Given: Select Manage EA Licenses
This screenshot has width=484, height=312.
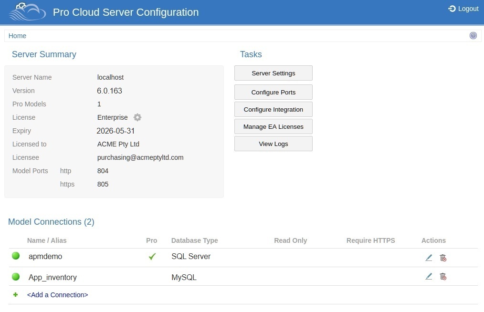Looking at the screenshot, I should pos(273,126).
